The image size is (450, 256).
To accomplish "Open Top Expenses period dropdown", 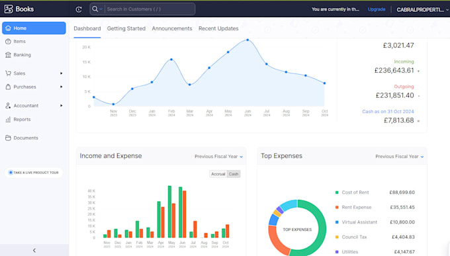I will [400, 156].
